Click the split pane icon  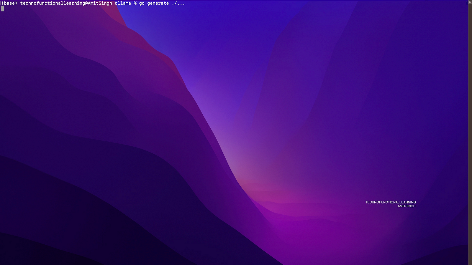click(470, 2)
